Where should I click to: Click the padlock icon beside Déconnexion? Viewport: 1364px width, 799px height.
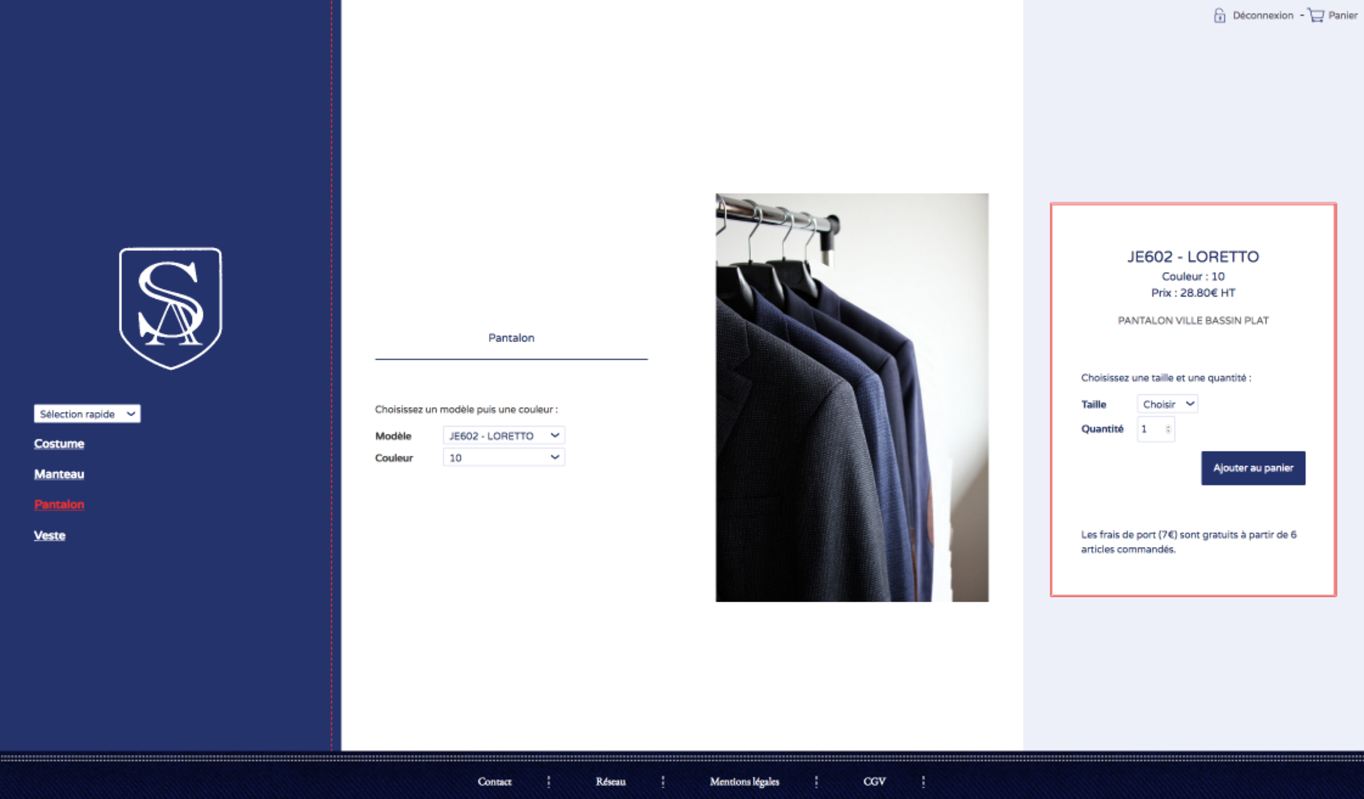(1219, 15)
